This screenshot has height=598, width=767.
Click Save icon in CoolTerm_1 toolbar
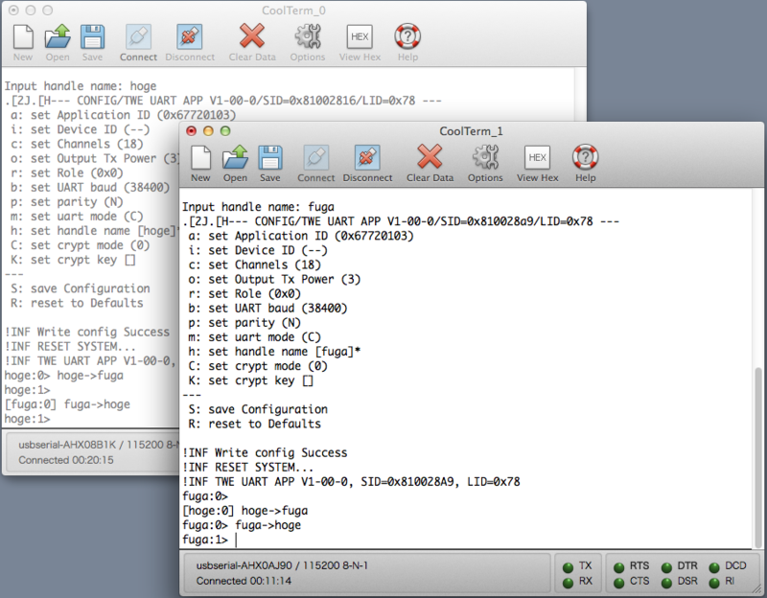270,157
